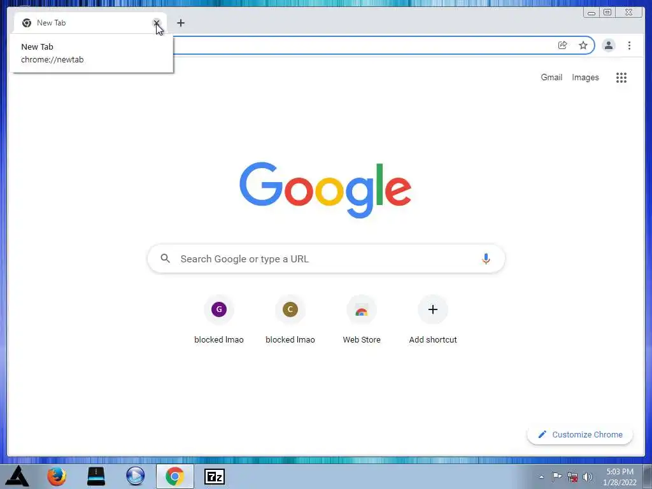Click Chrome taskbar button
This screenshot has height=489, width=652.
pos(174,476)
